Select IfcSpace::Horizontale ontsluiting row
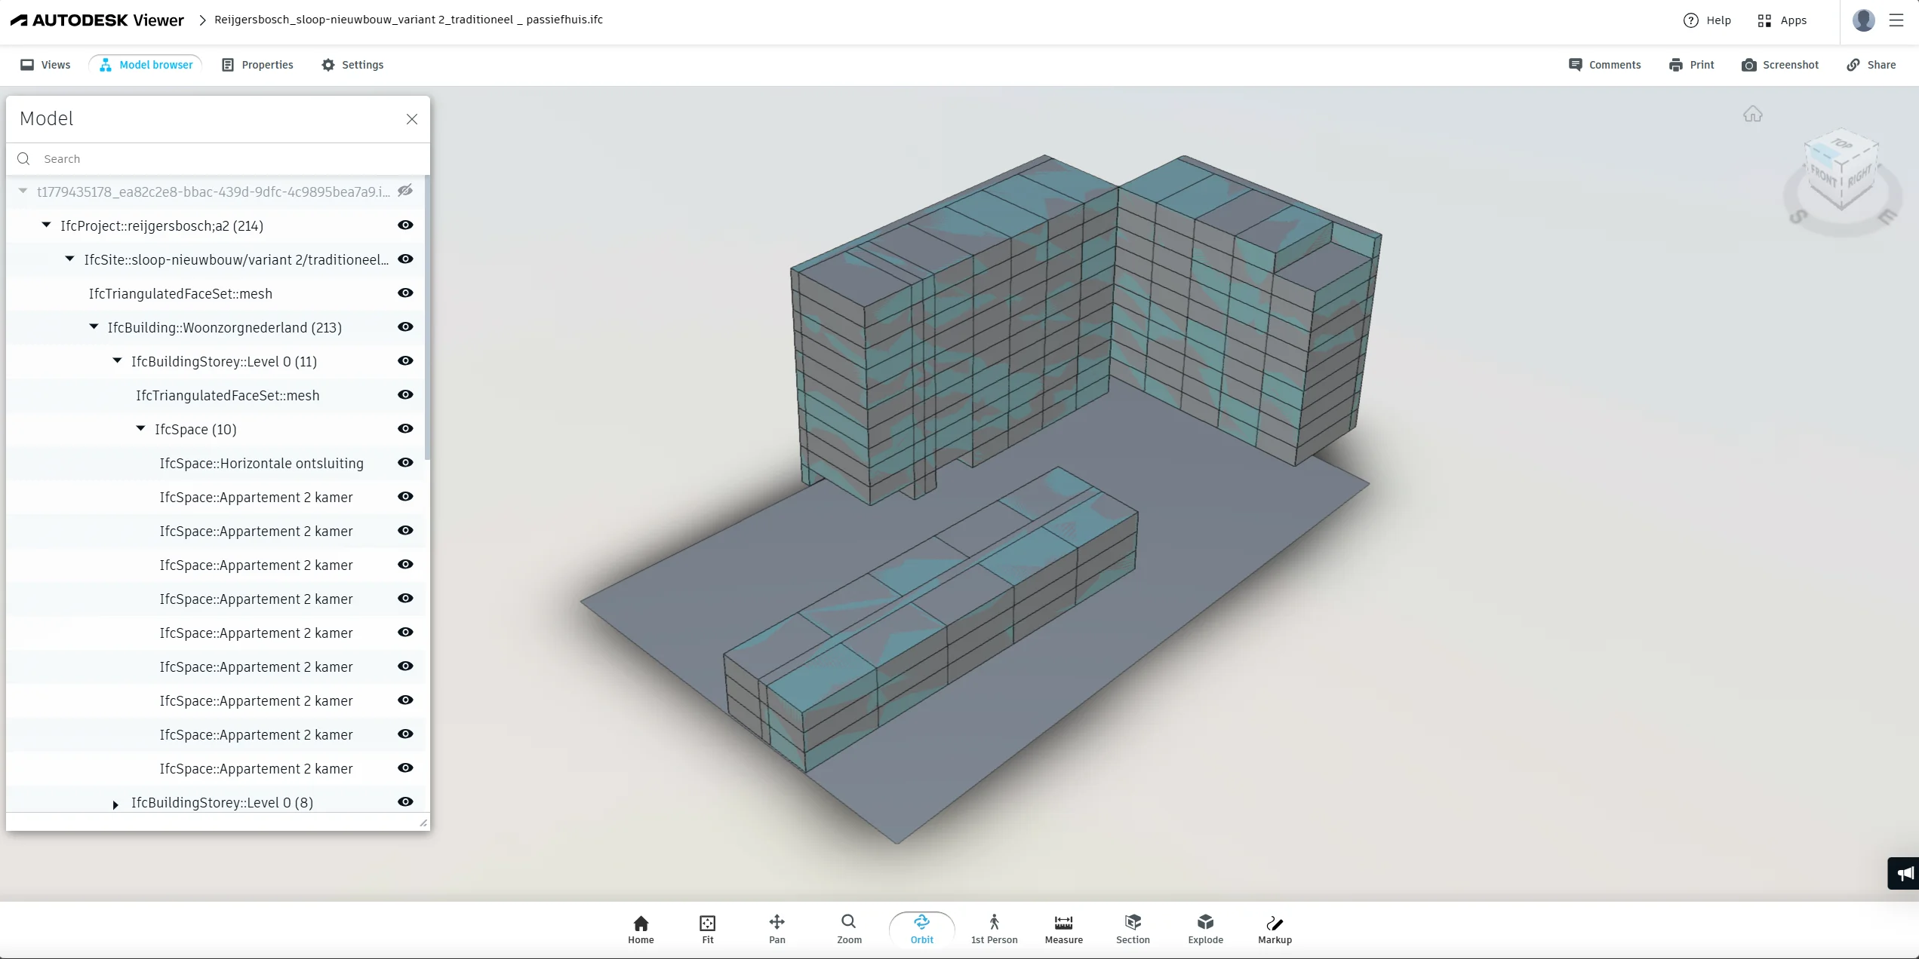 pos(216,463)
